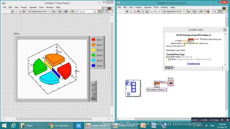Open Tools menu in Block Diagram
Screen dimensions: 230x129
click(156, 7)
